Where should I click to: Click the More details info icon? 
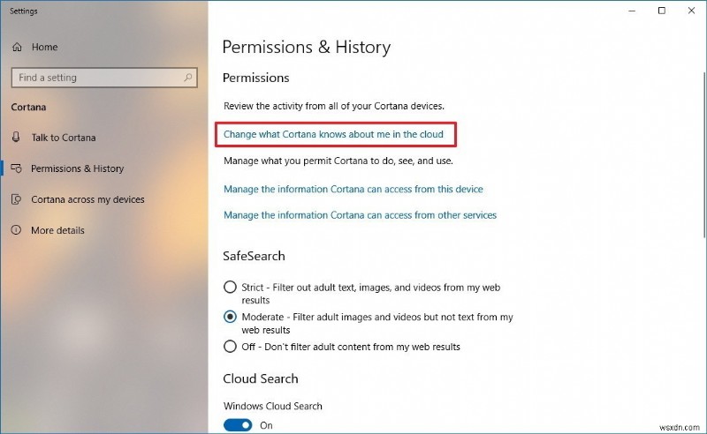coord(16,230)
